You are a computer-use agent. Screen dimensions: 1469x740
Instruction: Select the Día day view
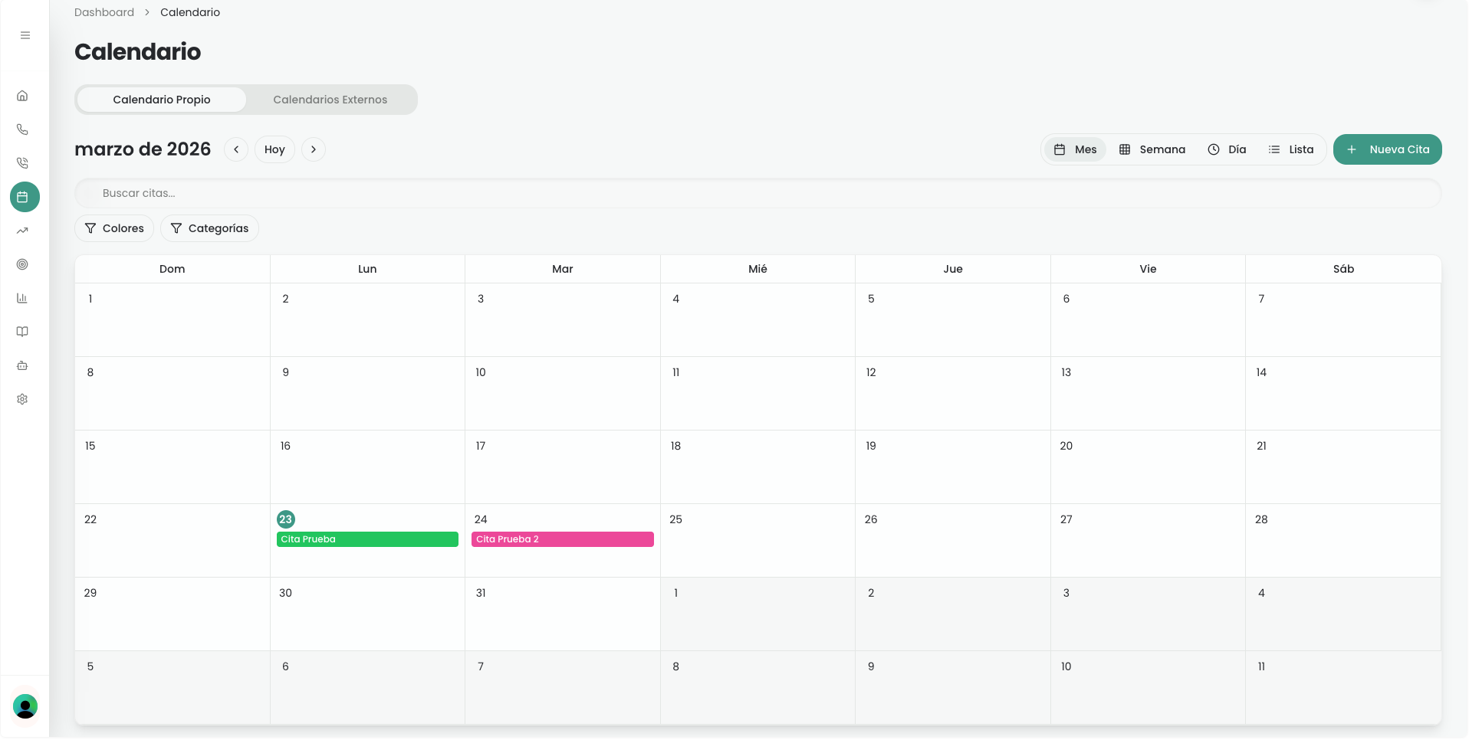pos(1227,149)
